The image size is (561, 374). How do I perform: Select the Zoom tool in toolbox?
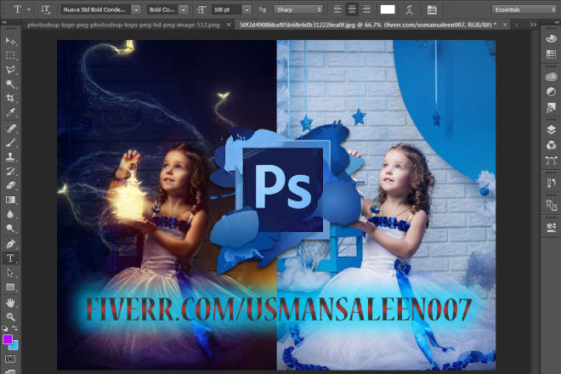(x=10, y=317)
